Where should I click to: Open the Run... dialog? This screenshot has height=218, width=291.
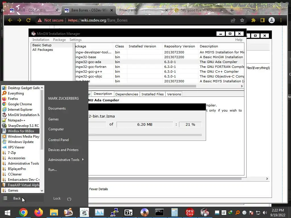tap(53, 170)
